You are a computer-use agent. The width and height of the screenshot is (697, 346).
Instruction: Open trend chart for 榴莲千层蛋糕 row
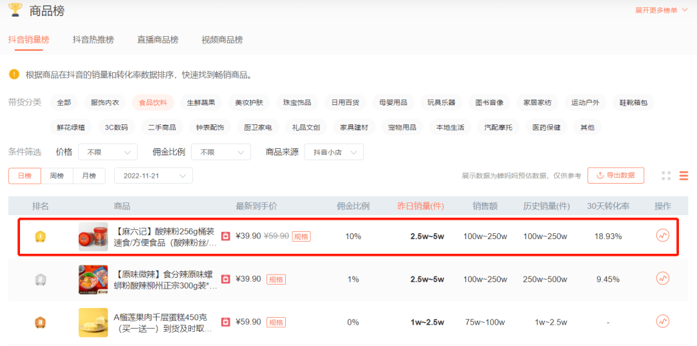click(x=662, y=321)
